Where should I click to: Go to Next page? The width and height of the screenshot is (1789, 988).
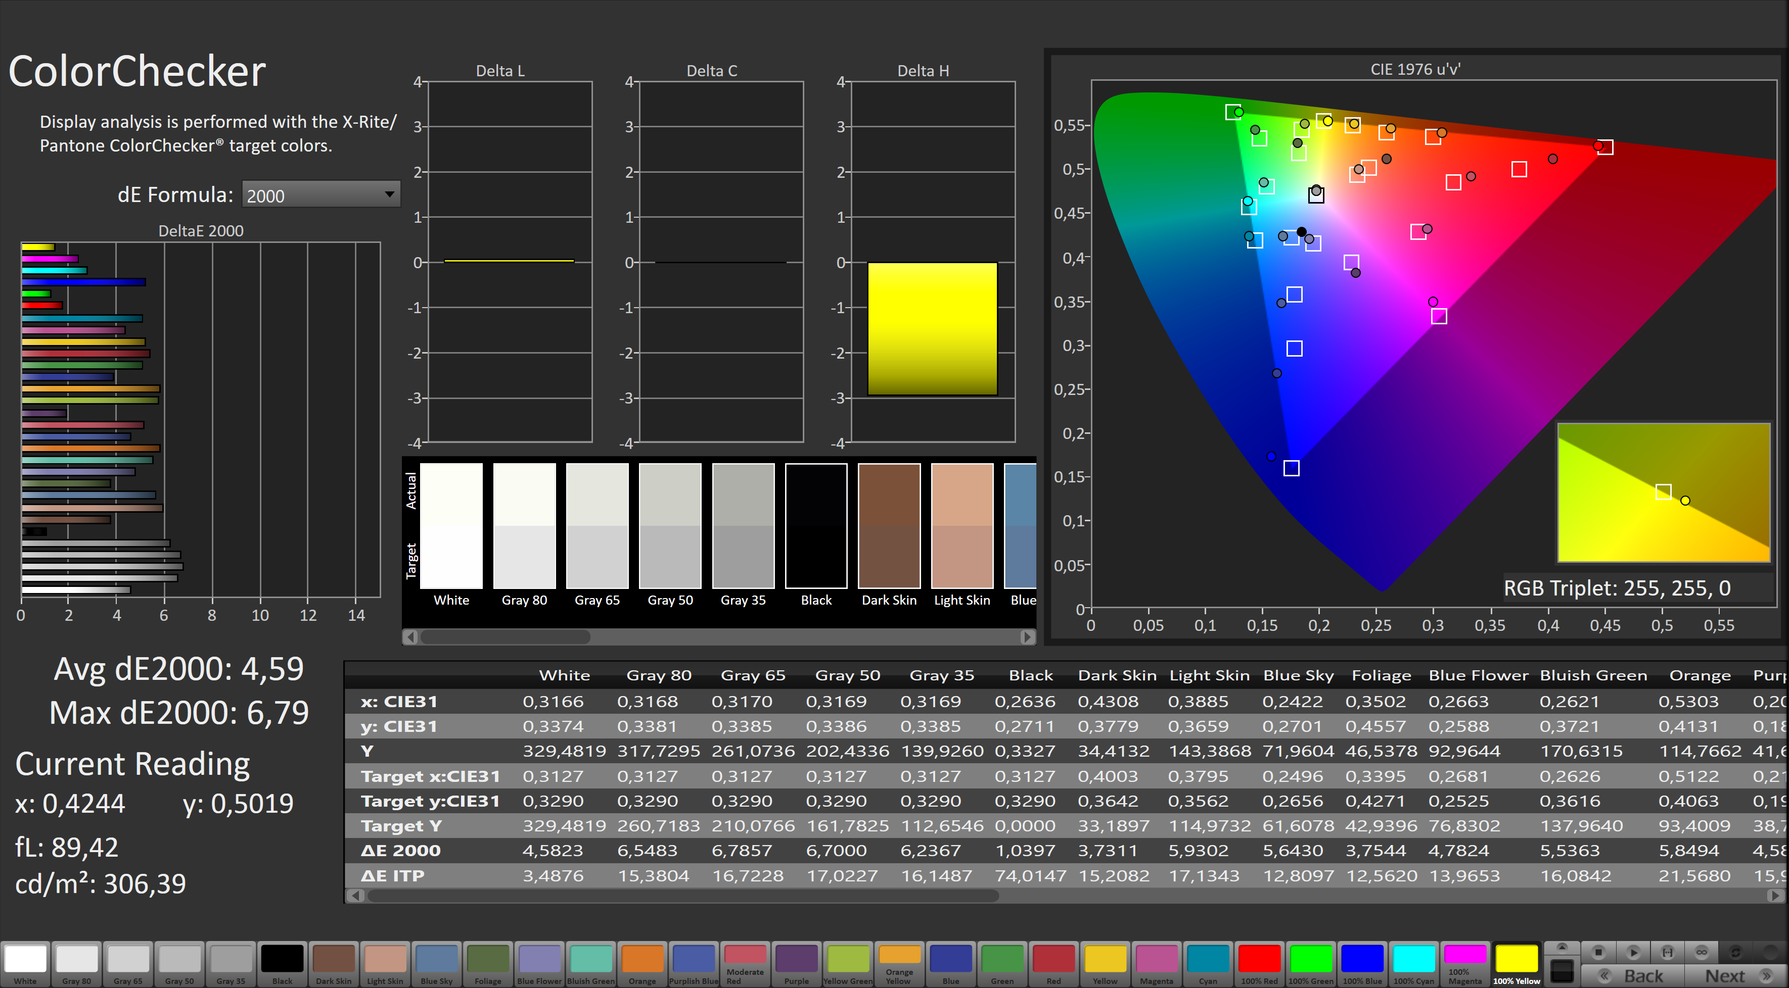(1736, 975)
